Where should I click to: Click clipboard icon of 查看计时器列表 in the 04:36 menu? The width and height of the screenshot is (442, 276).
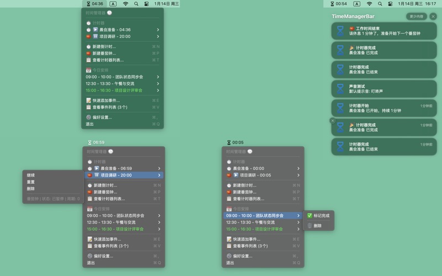[88, 60]
